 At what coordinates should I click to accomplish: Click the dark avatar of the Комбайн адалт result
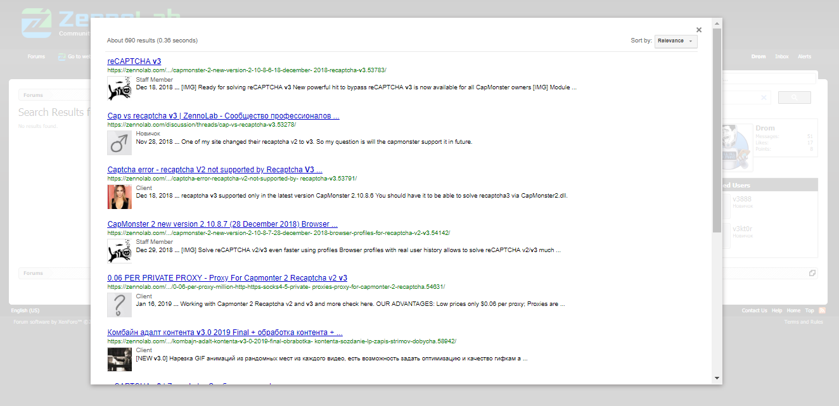(x=120, y=359)
